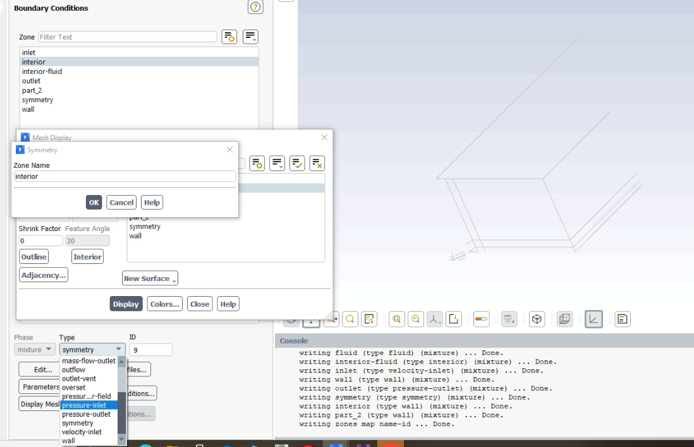Choose pressure-outlet from the Type list

(86, 414)
